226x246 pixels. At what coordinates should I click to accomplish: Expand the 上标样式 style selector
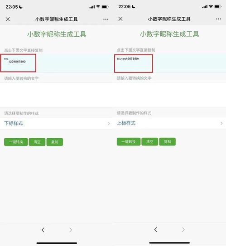[x=169, y=123]
